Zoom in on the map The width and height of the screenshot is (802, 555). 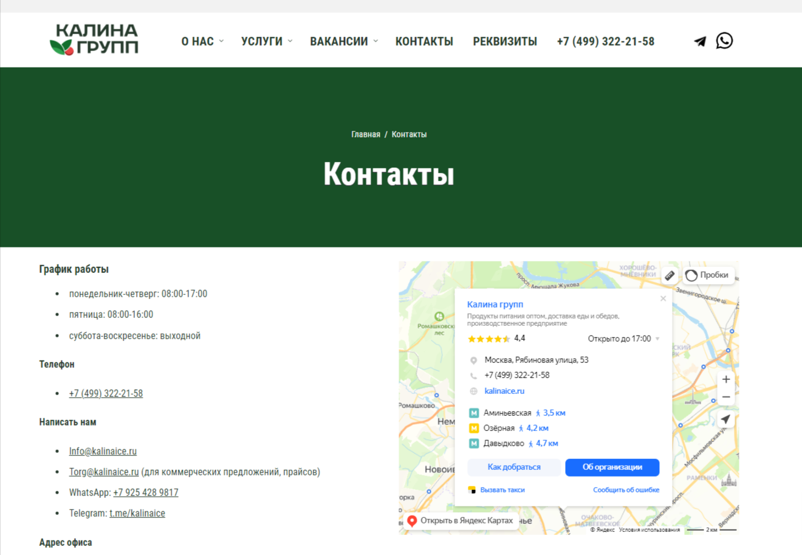coord(725,379)
